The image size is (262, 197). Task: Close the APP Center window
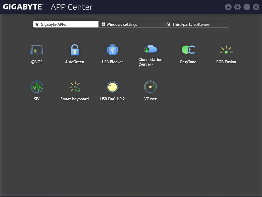tap(256, 7)
